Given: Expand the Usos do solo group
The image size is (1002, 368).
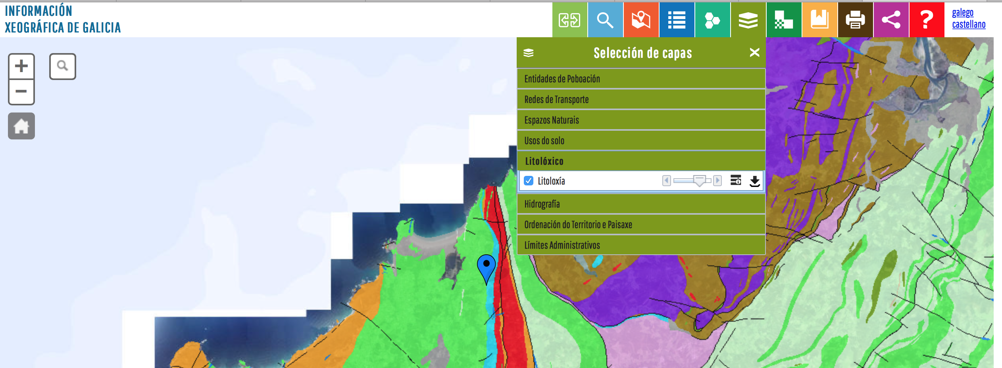Looking at the screenshot, I should click(641, 141).
